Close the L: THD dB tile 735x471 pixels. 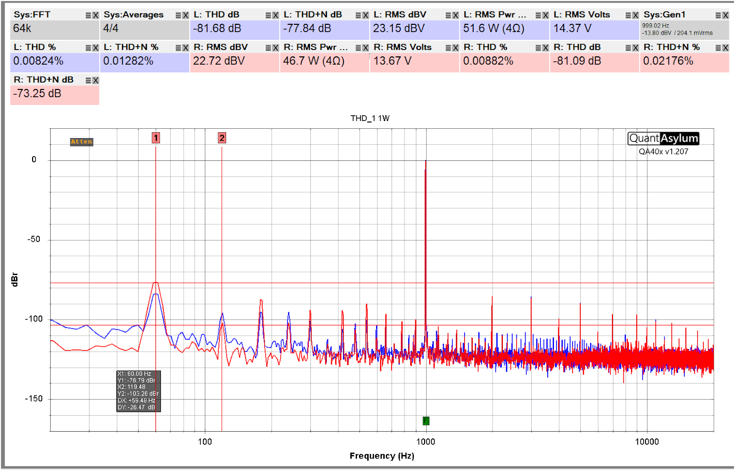(x=276, y=16)
